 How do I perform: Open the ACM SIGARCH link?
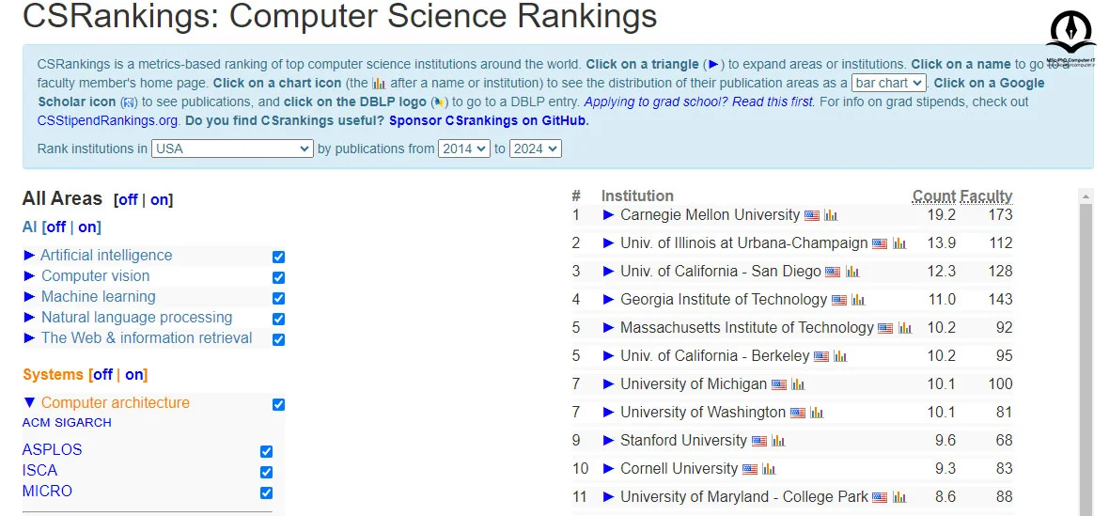click(67, 423)
